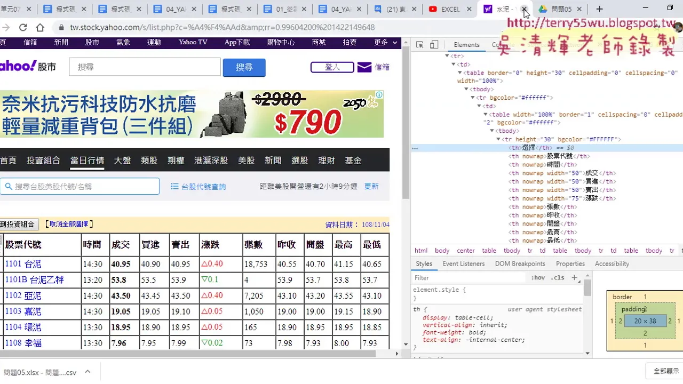
Task: Toggle .cls class editor
Action: click(558, 278)
